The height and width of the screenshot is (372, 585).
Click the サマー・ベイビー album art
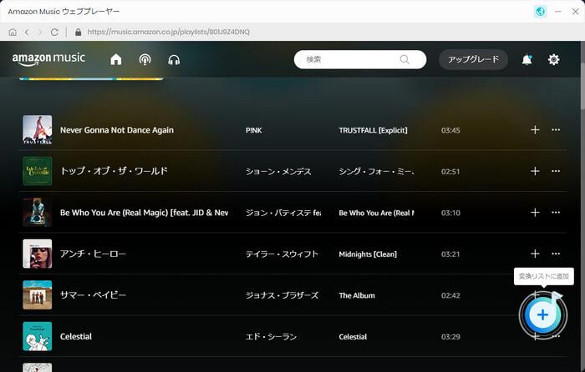38,295
